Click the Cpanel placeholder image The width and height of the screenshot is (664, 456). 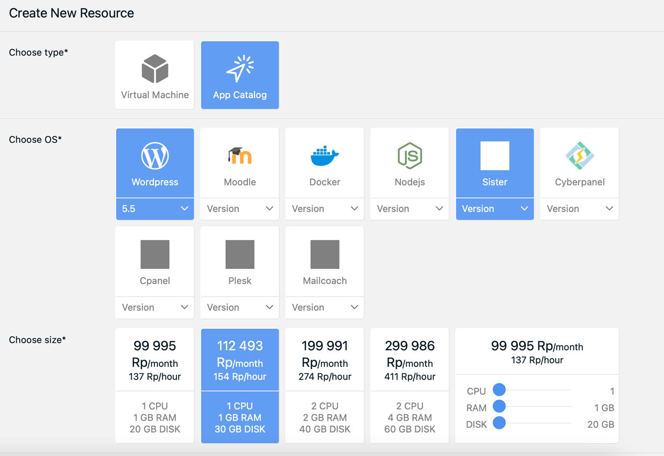155,255
